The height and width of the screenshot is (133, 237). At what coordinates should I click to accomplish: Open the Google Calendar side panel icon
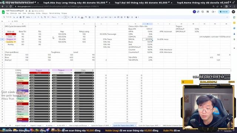(234, 17)
